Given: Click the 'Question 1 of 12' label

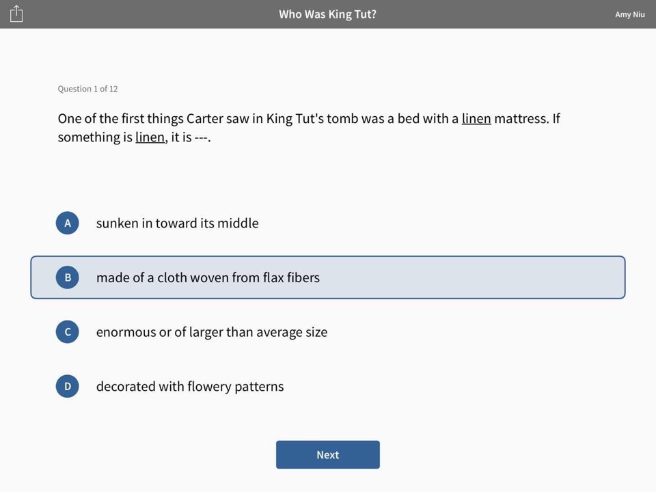Looking at the screenshot, I should 88,89.
